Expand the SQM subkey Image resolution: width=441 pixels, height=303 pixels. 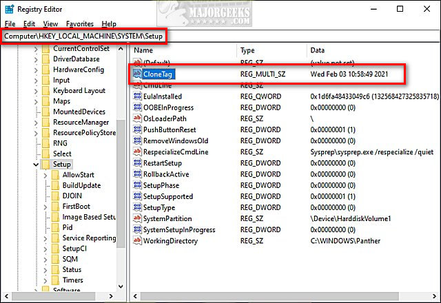[45, 260]
